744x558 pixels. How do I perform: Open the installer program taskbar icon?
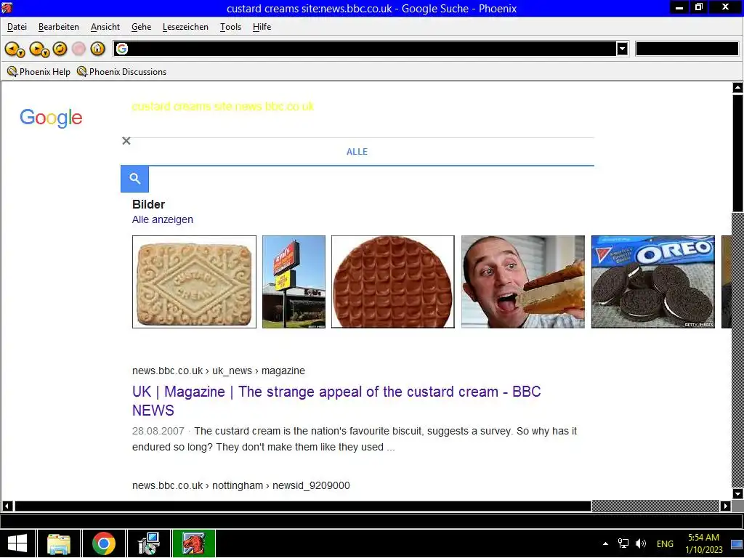(149, 543)
